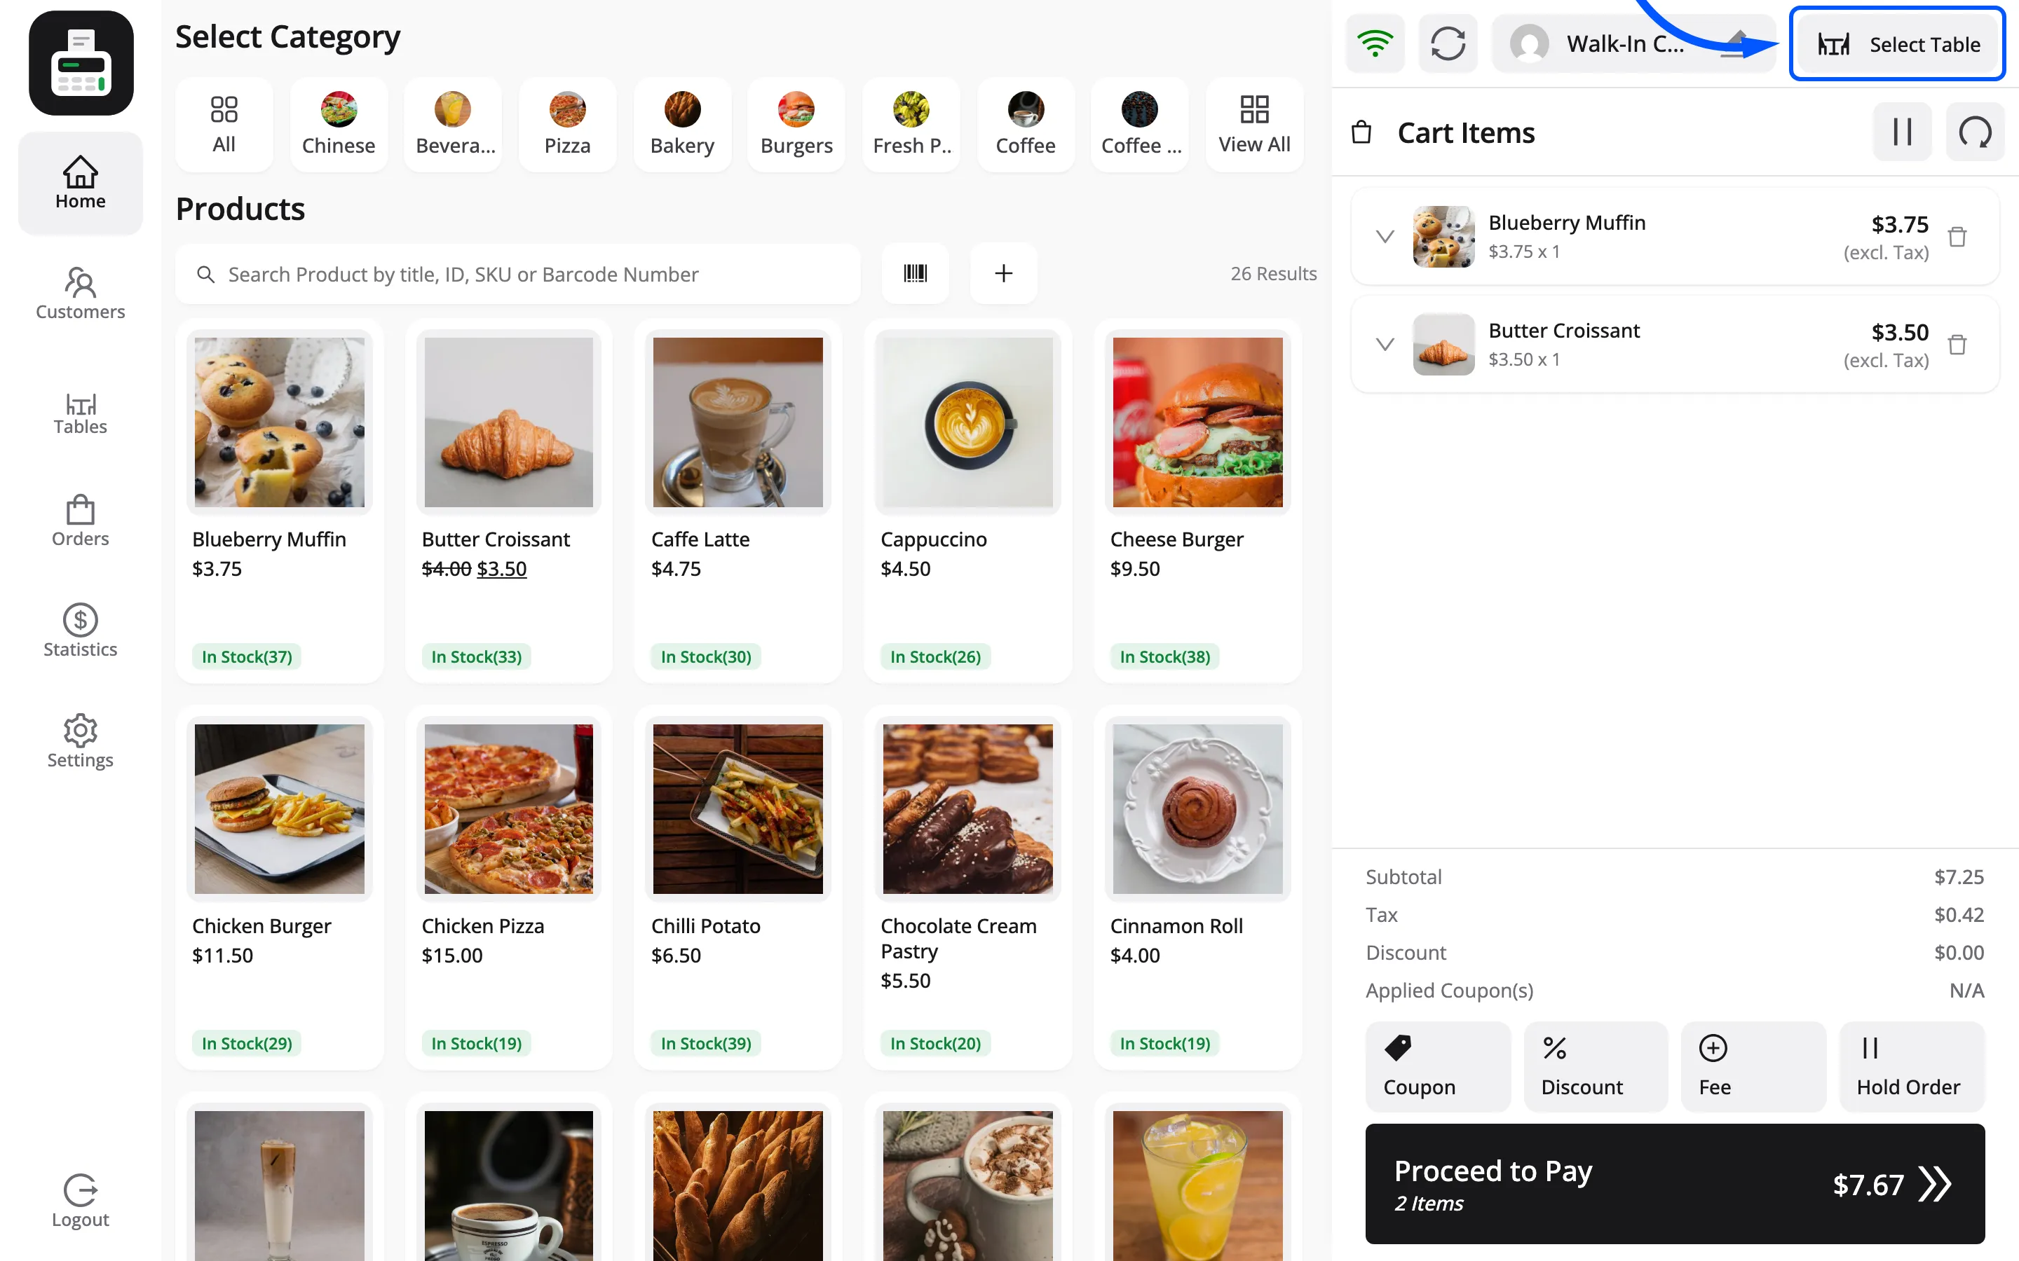
Task: Add Caffe Latte product to cart
Action: pos(738,500)
